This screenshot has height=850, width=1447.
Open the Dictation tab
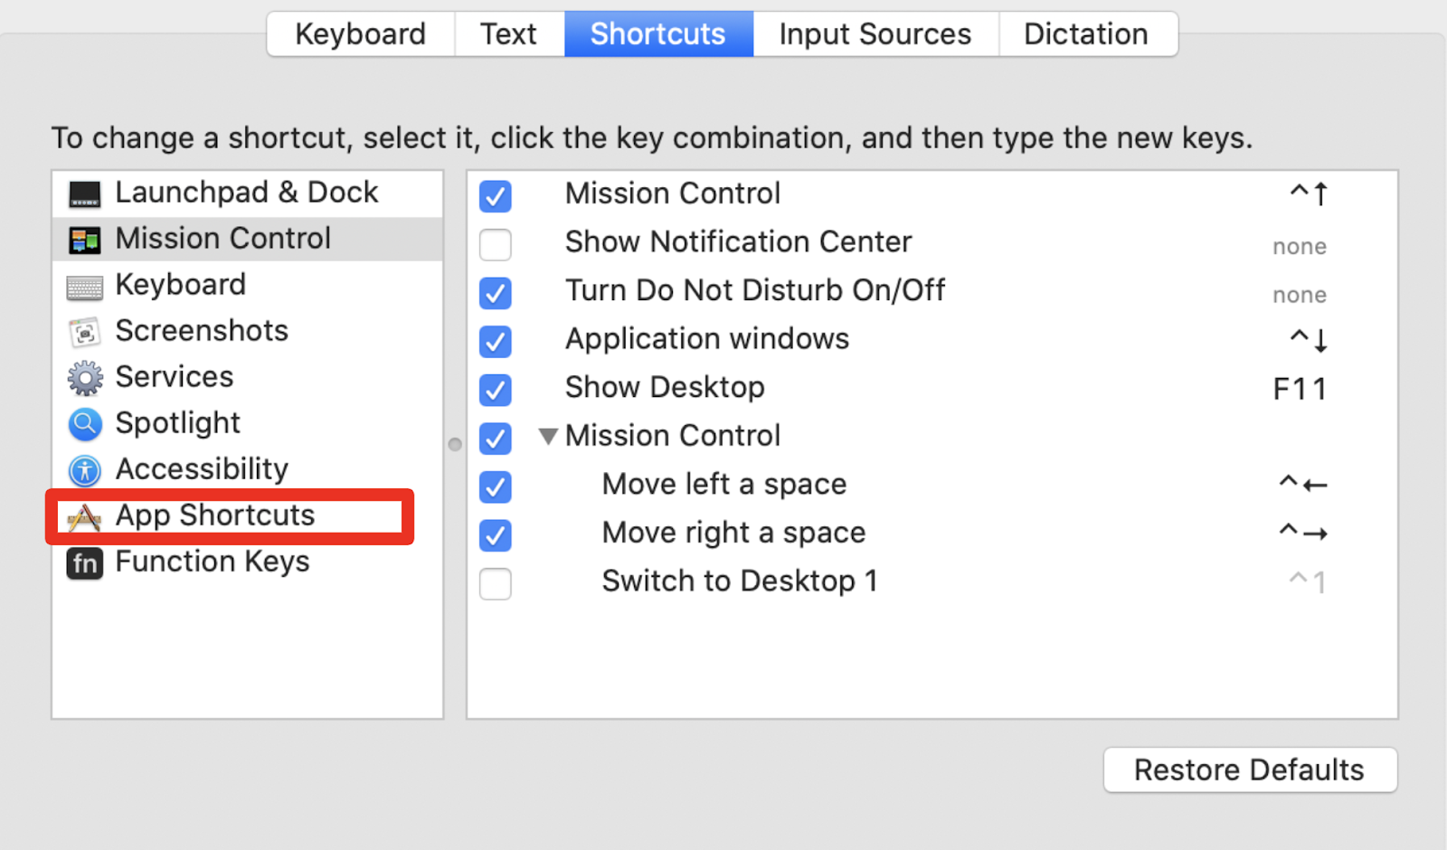[1085, 34]
